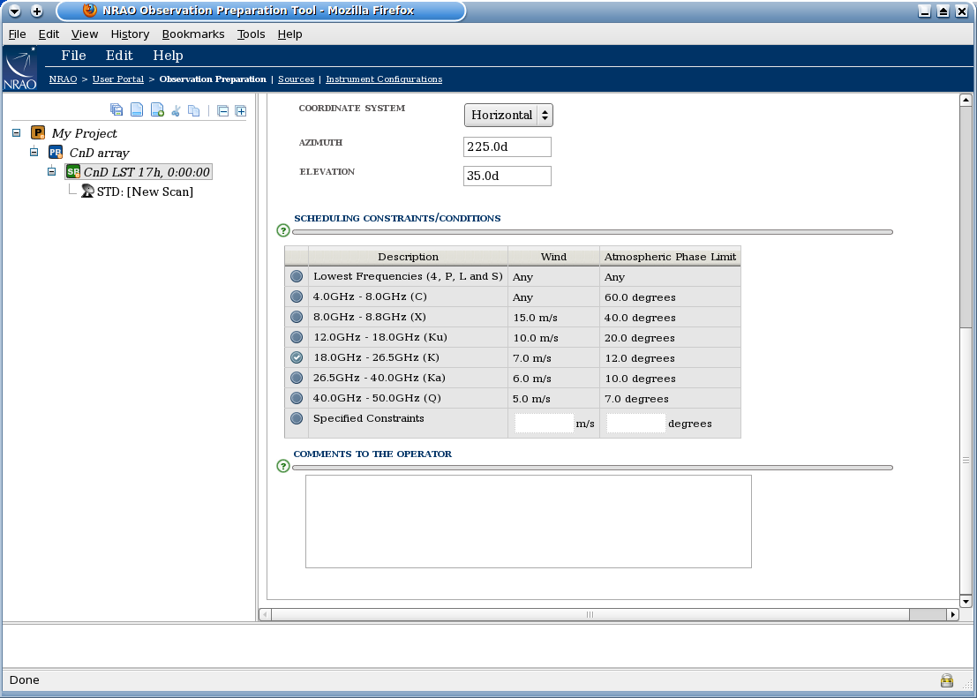This screenshot has width=977, height=698.
Task: Open the Bookmarks menu in Firefox
Action: point(193,34)
